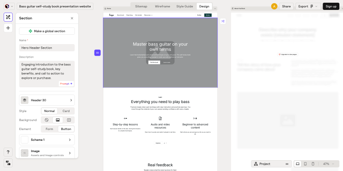Open Resources dropdown in page navbar
This screenshot has width=343, height=171.
[x=148, y=15]
